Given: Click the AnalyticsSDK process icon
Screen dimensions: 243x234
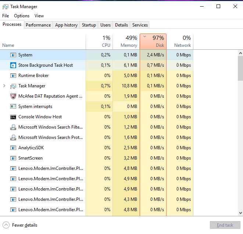Looking at the screenshot, I should coord(13,148).
